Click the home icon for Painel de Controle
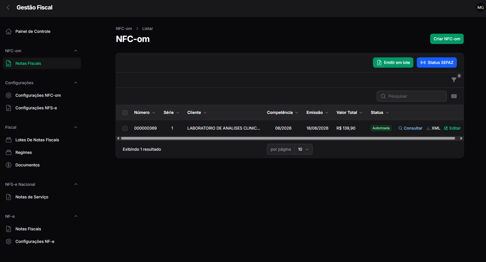Image resolution: width=486 pixels, height=262 pixels. point(9,31)
